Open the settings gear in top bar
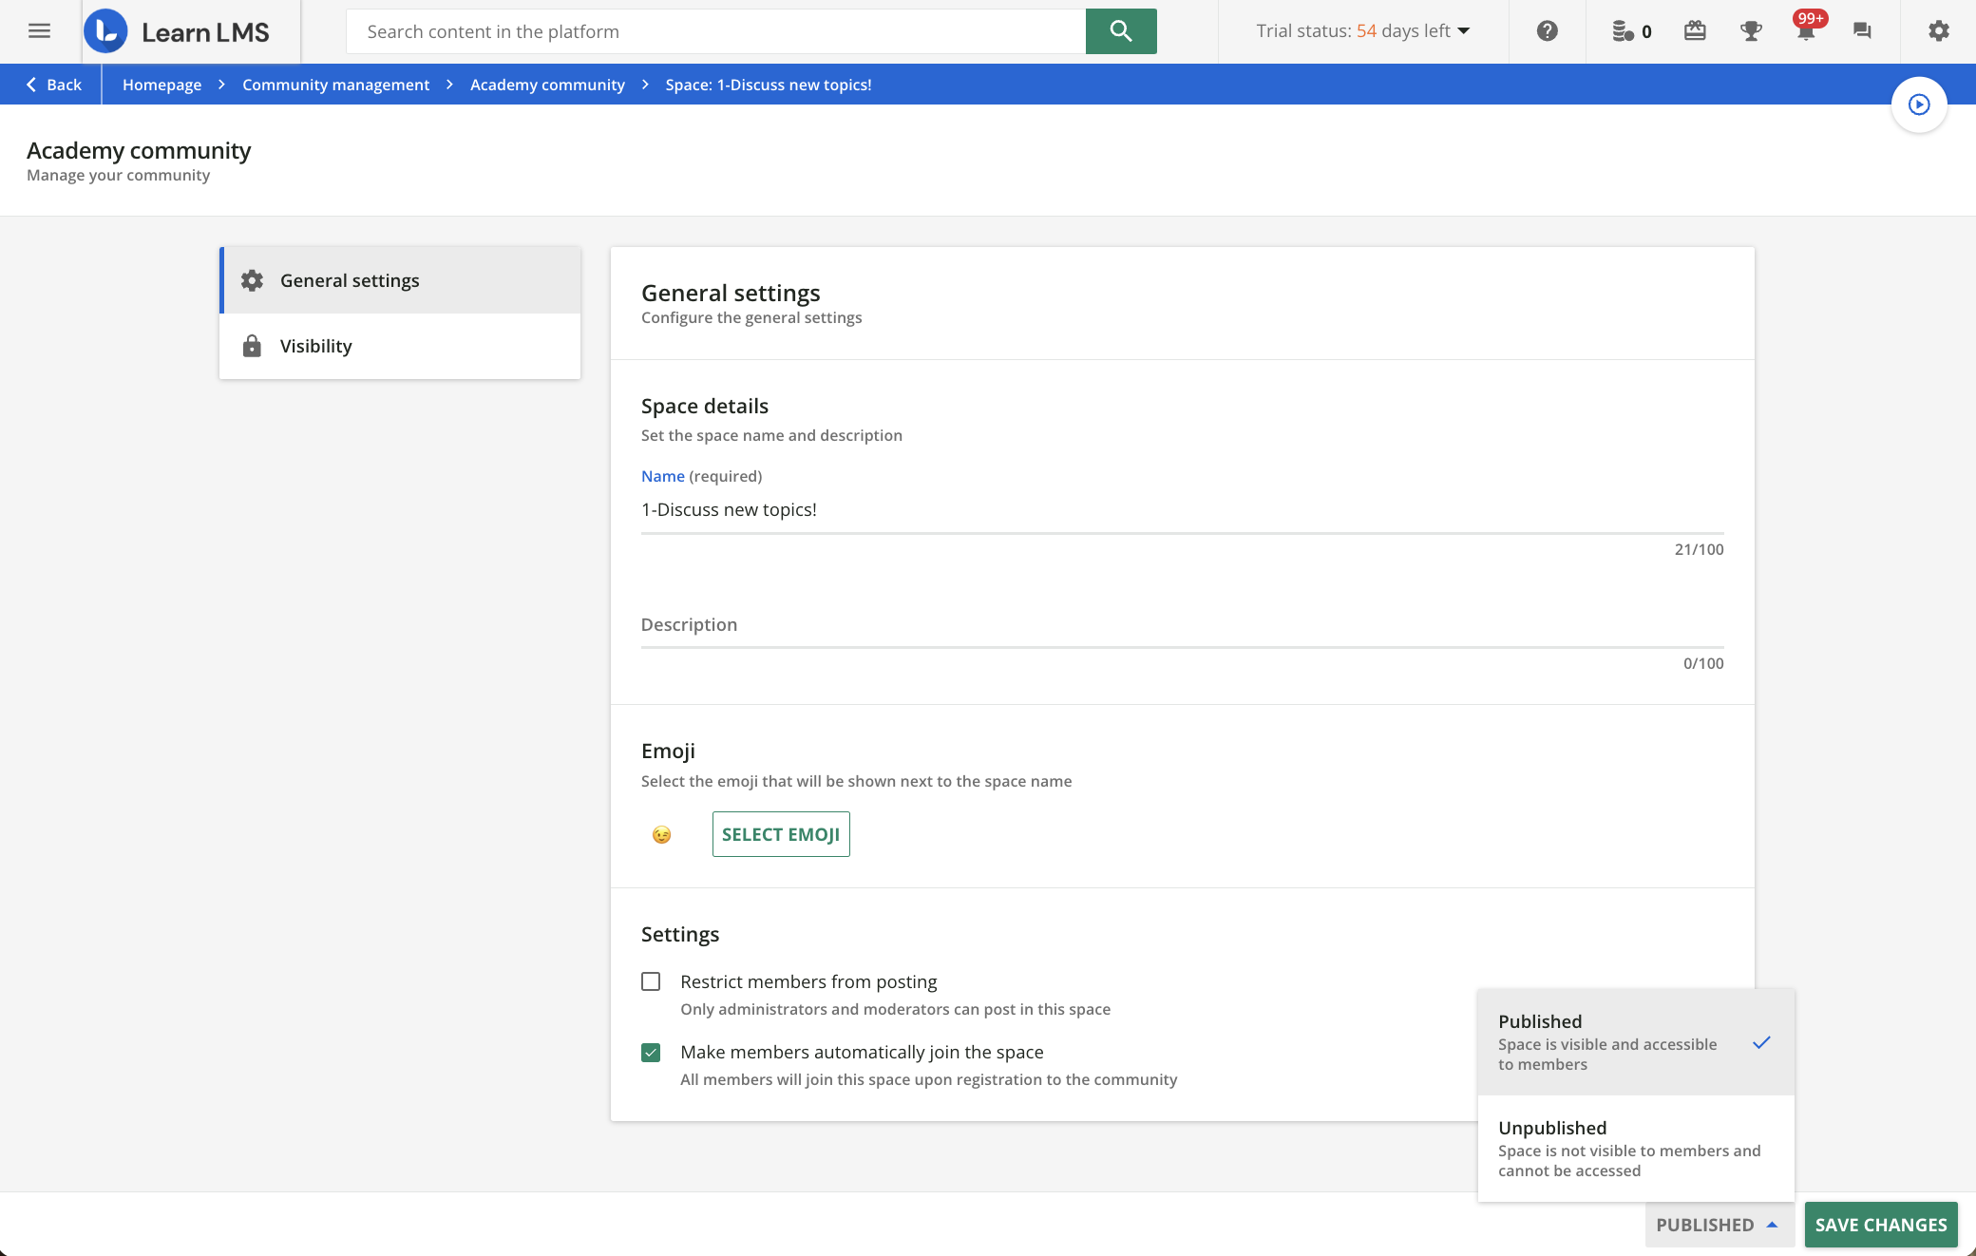Image resolution: width=1976 pixels, height=1256 pixels. click(1938, 31)
